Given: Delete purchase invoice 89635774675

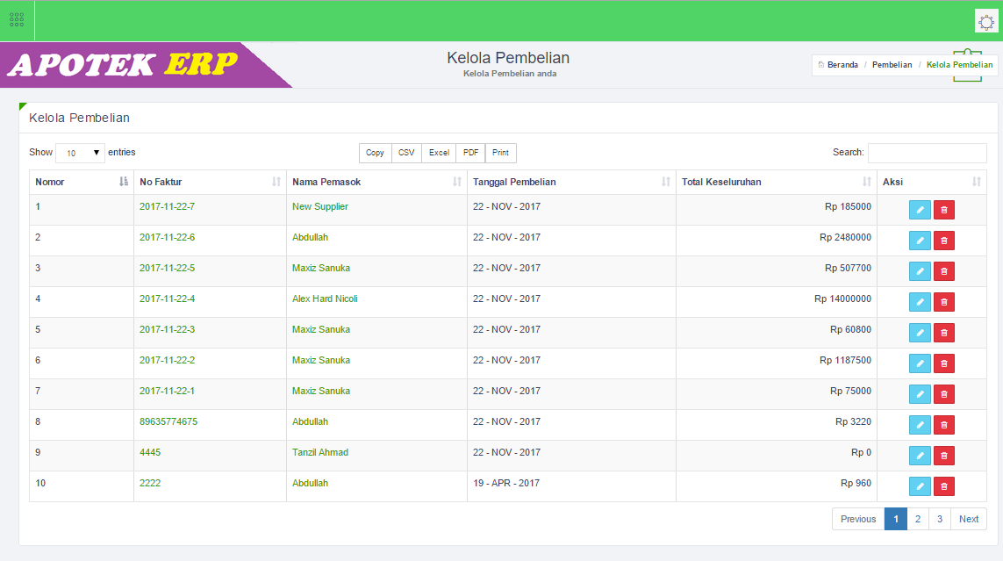Looking at the screenshot, I should 944,425.
